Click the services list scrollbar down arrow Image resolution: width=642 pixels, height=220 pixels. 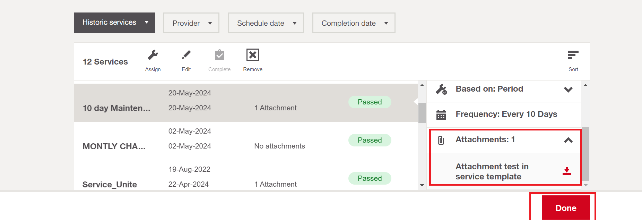tap(422, 185)
